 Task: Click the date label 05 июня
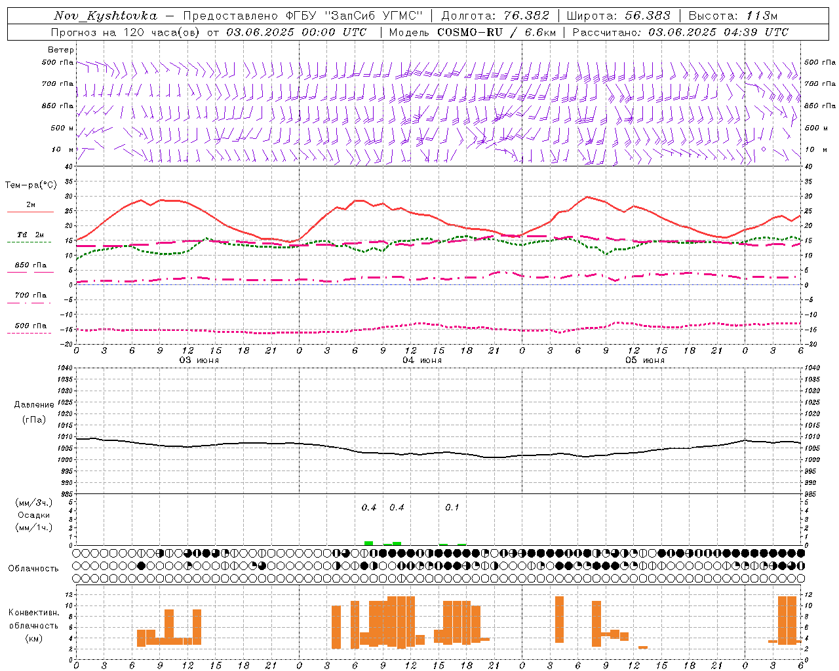pos(644,360)
